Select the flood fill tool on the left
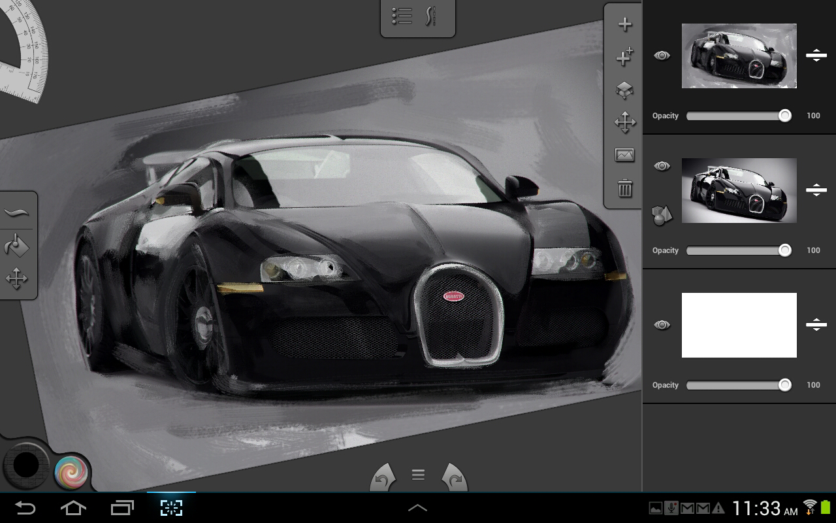Image resolution: width=836 pixels, height=523 pixels. [16, 245]
